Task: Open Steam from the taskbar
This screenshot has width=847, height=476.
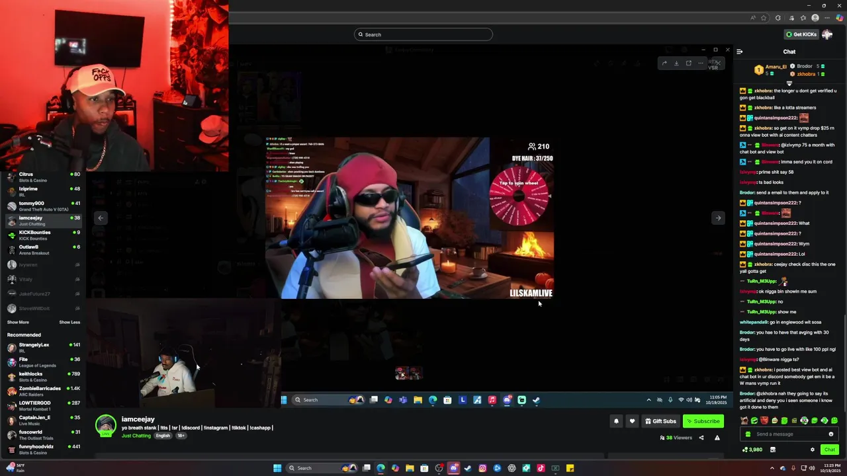Action: pos(468,468)
